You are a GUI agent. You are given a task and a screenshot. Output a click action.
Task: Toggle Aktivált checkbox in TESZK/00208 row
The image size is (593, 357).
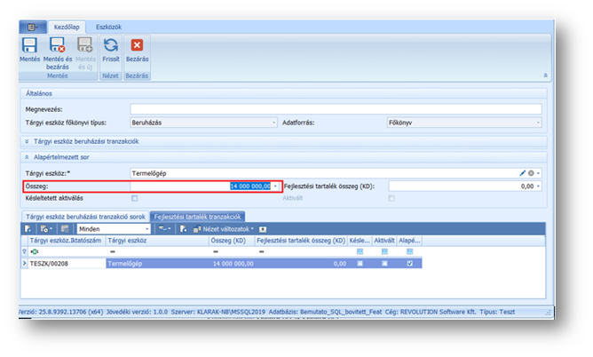point(383,264)
